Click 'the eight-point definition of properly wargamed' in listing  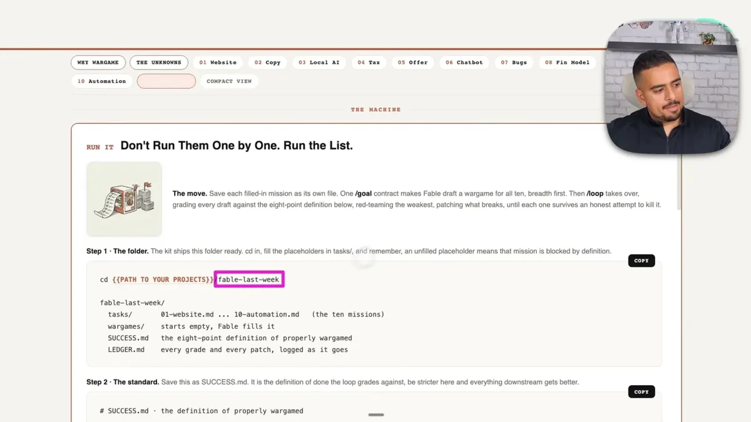(x=257, y=338)
